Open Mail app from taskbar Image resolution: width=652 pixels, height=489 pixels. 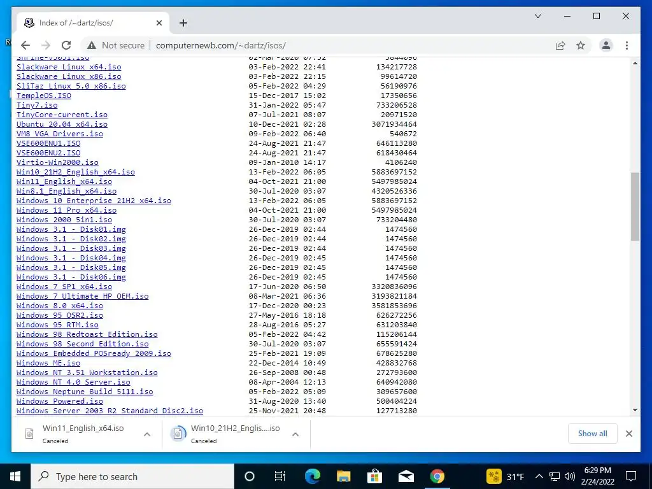click(406, 476)
